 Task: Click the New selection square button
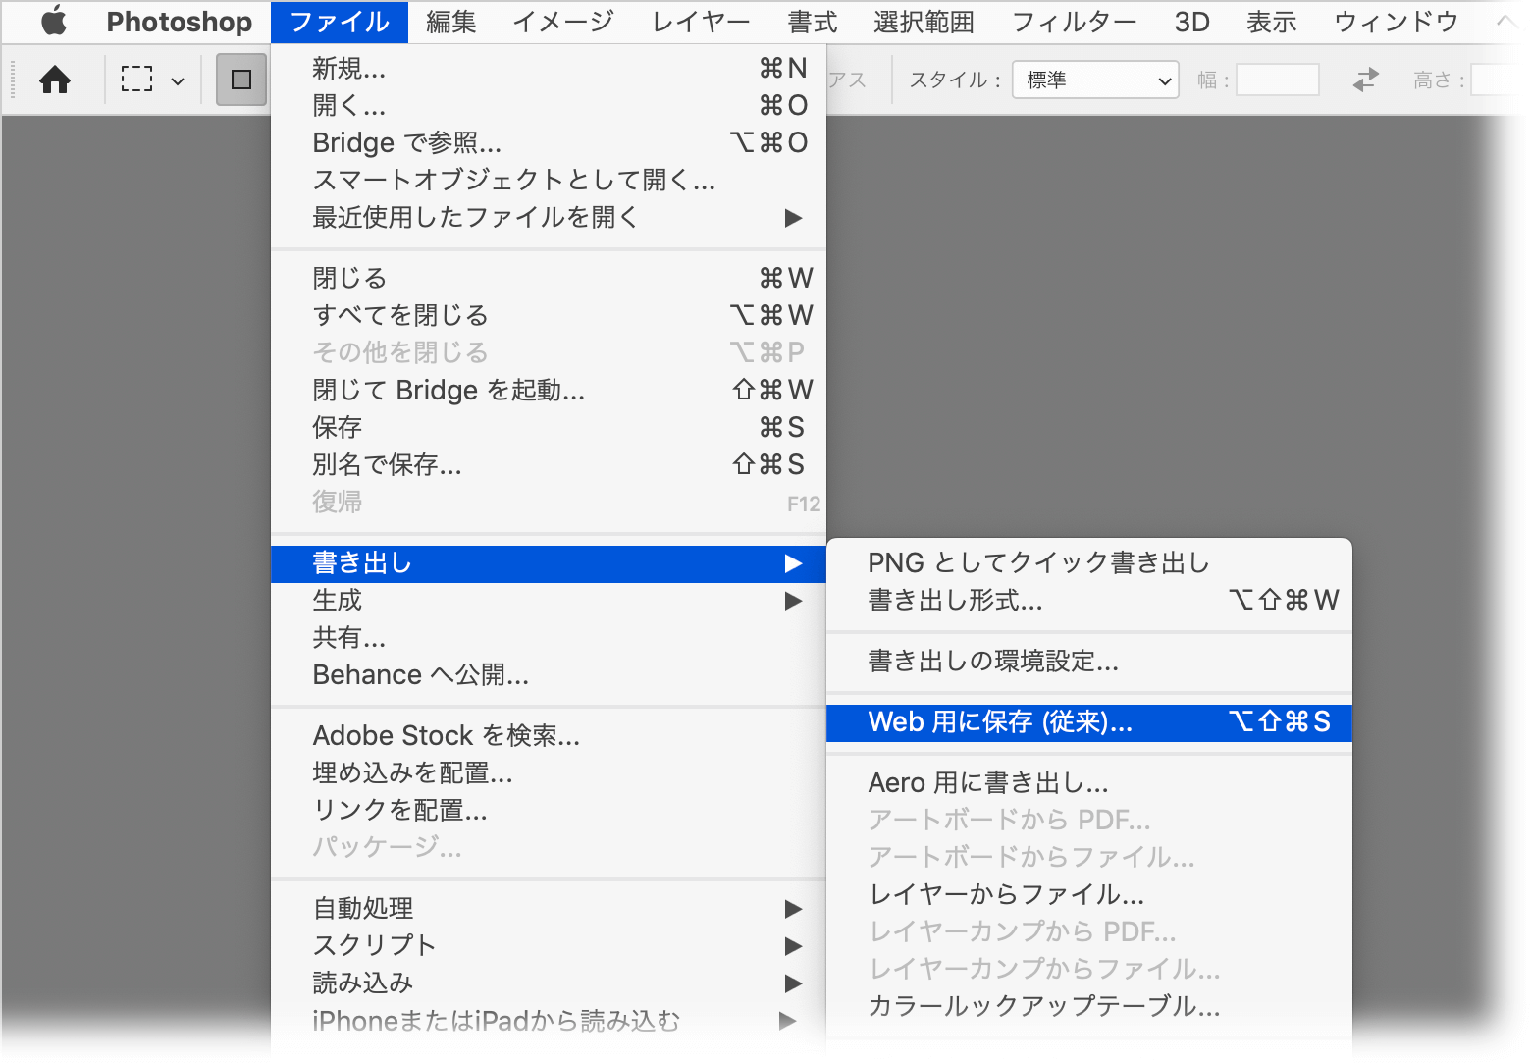(241, 80)
